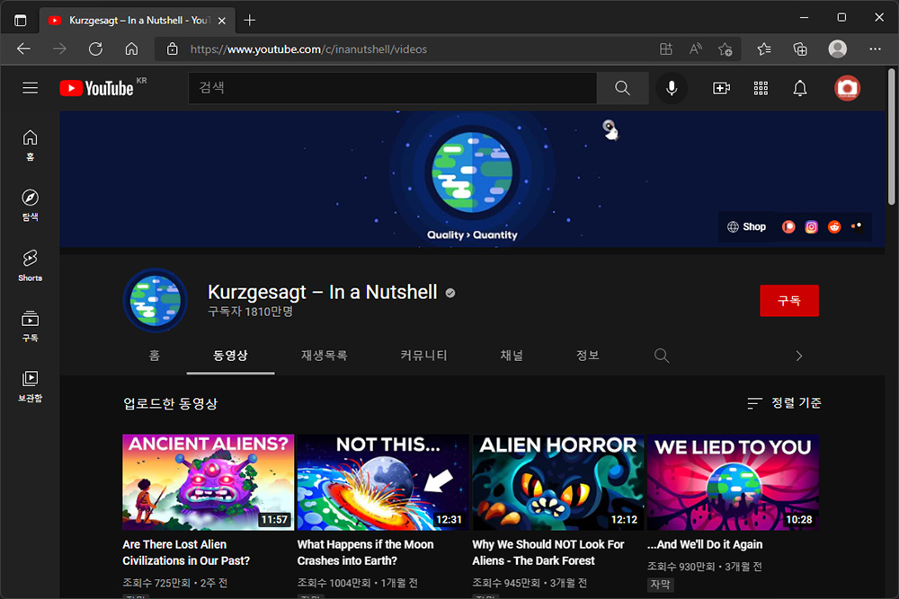Open browser settings and more menu
The height and width of the screenshot is (599, 899).
pyautogui.click(x=875, y=49)
